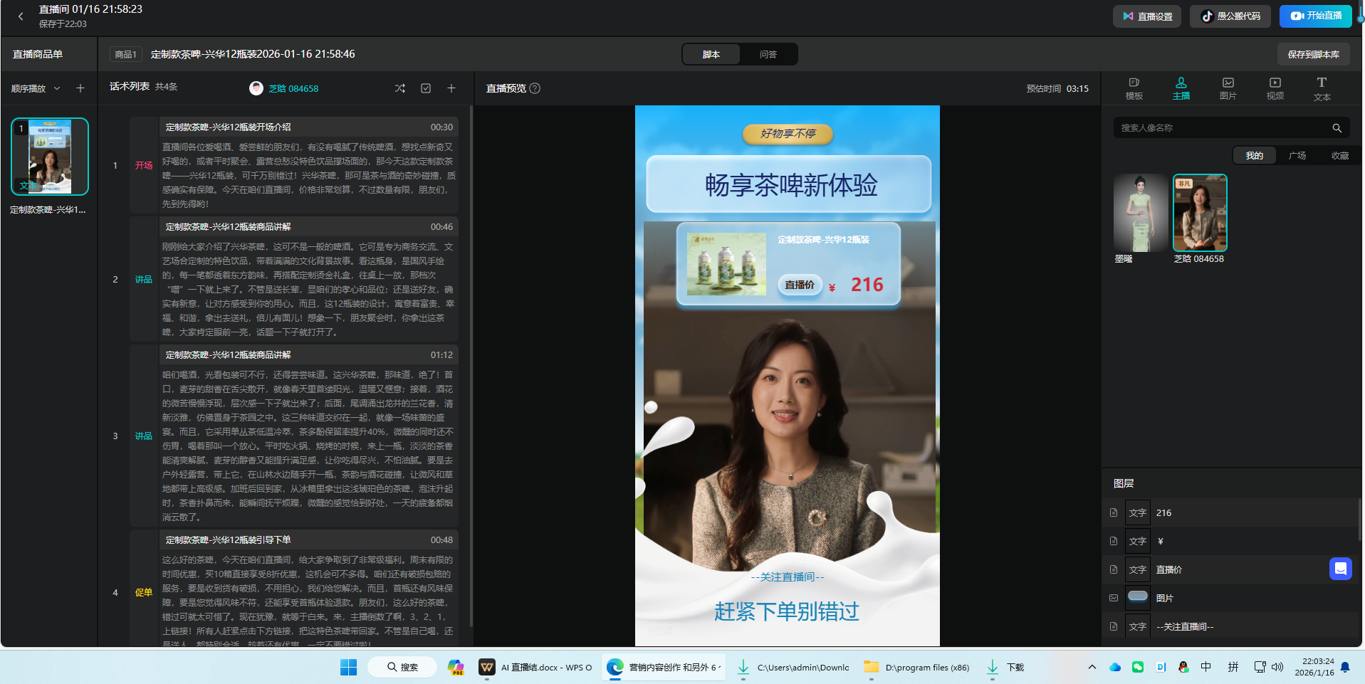Image resolution: width=1365 pixels, height=684 pixels.
Task: Open the 直播预览 help icon
Action: 536,88
